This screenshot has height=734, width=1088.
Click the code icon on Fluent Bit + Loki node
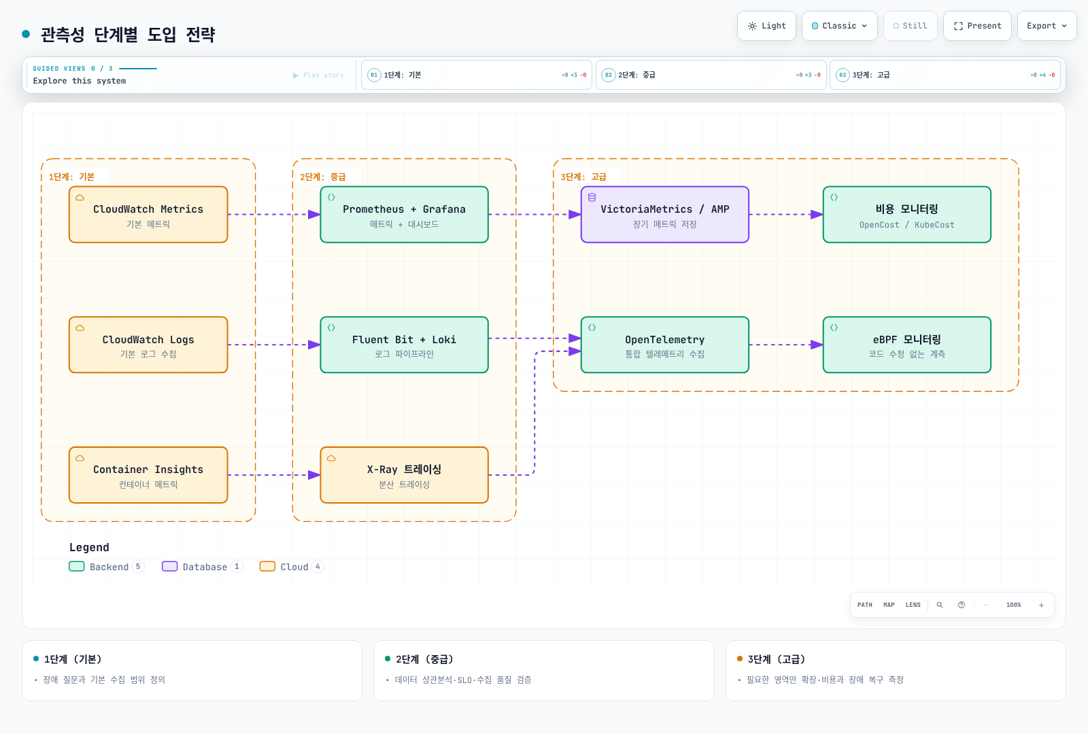point(331,328)
